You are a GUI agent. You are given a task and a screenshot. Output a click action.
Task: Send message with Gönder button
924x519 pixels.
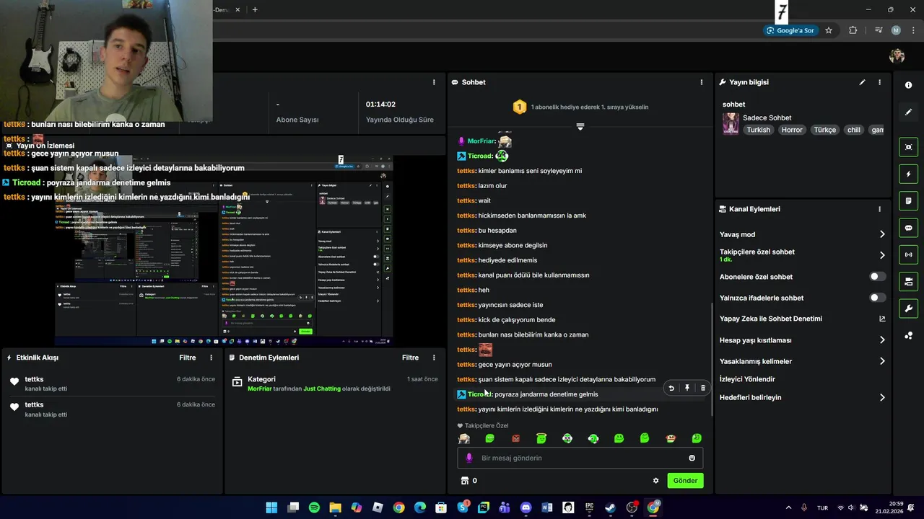(685, 481)
